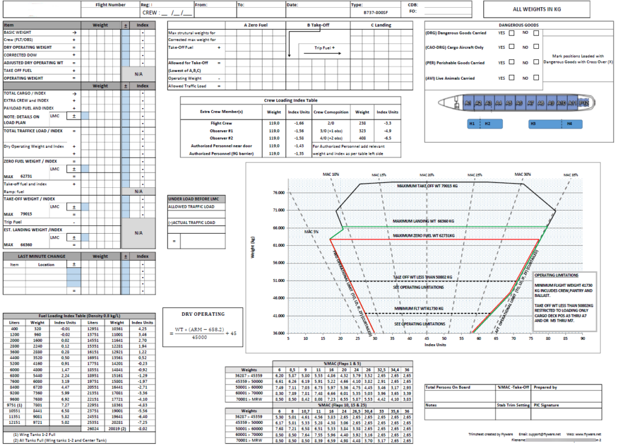Viewport: 618px width, 448px height.
Task: Open the support@flyware.net email link
Action: pos(545,434)
